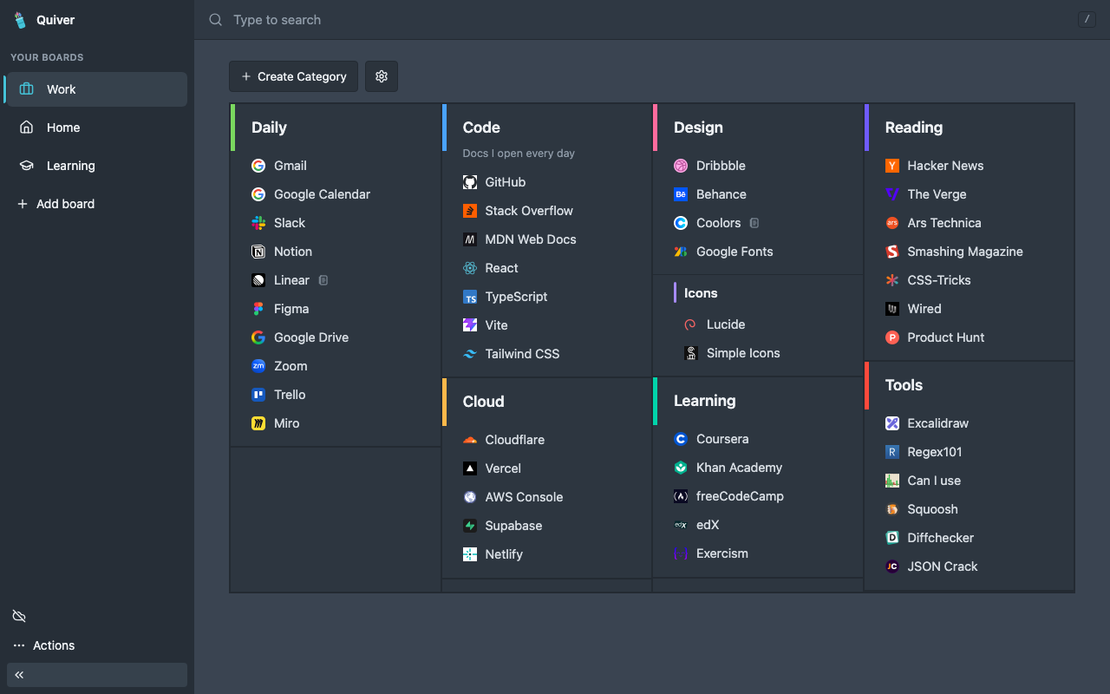Click the React icon in Code
The width and height of the screenshot is (1110, 694).
click(470, 268)
